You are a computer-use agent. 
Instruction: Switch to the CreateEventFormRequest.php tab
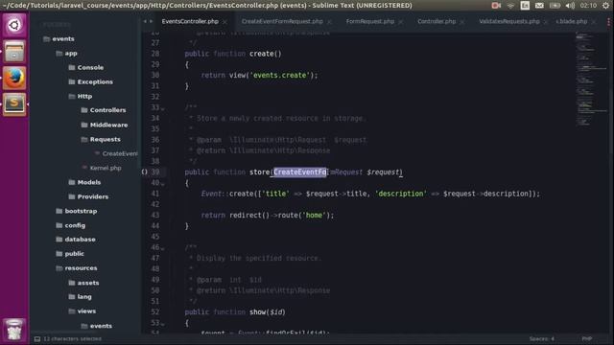pos(282,21)
